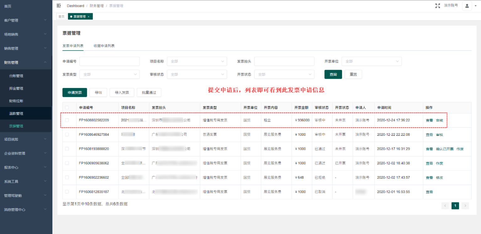481x234 pixels.
Task: Open 开票状态 dropdown
Action: point(284,74)
